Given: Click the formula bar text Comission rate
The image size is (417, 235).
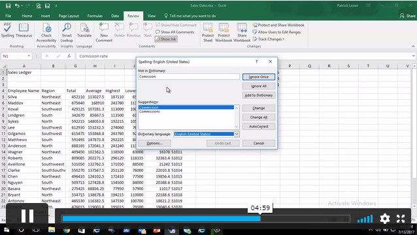Looking at the screenshot, I should [x=93, y=56].
